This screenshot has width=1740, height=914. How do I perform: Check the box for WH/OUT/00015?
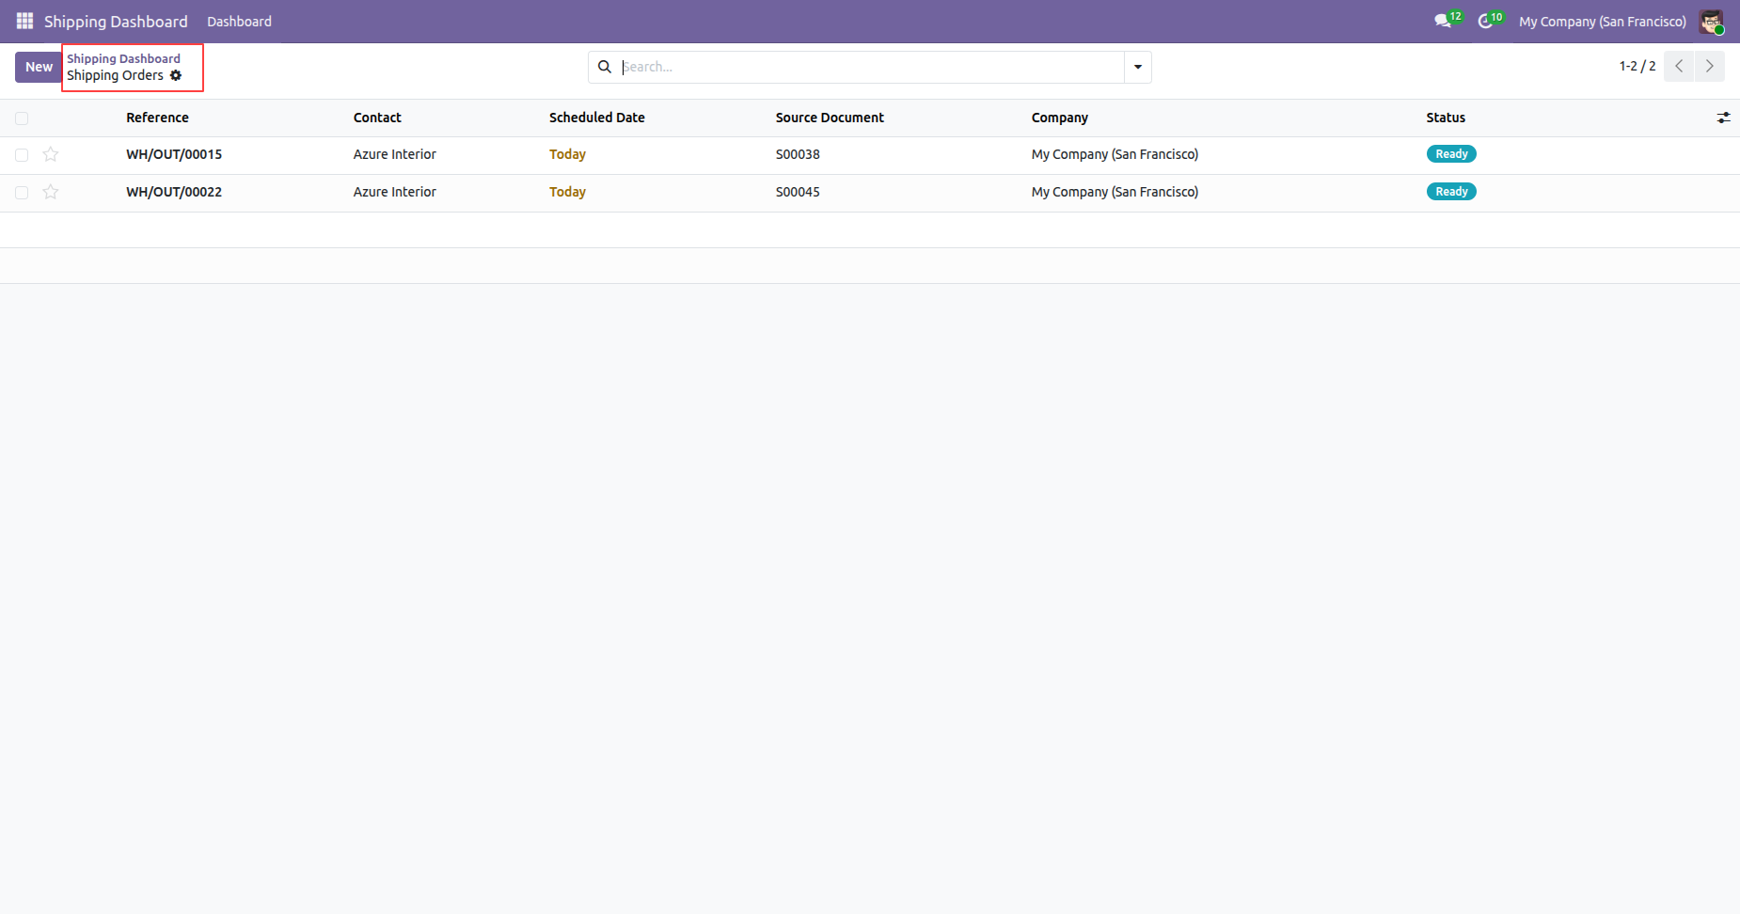pyautogui.click(x=22, y=154)
